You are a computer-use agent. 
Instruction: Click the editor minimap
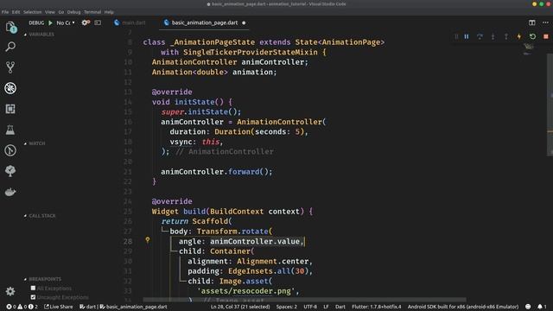click(x=528, y=49)
